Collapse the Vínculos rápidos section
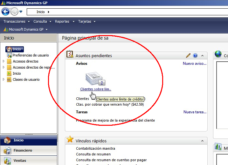Viewport: 228px width, 165px height. pos(202,141)
